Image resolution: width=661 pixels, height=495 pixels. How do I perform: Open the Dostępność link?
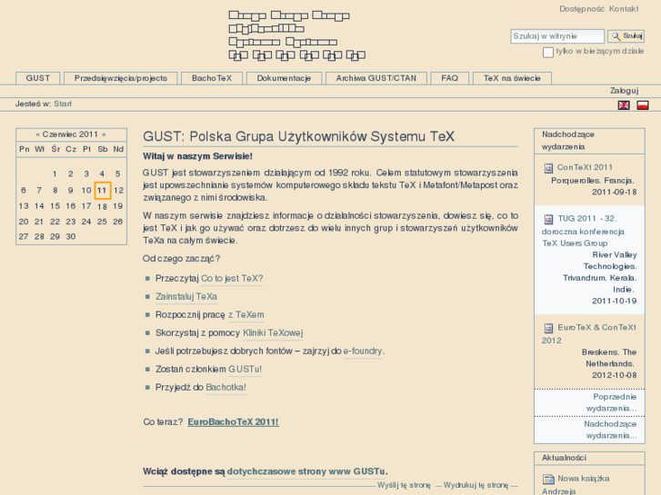click(x=582, y=9)
